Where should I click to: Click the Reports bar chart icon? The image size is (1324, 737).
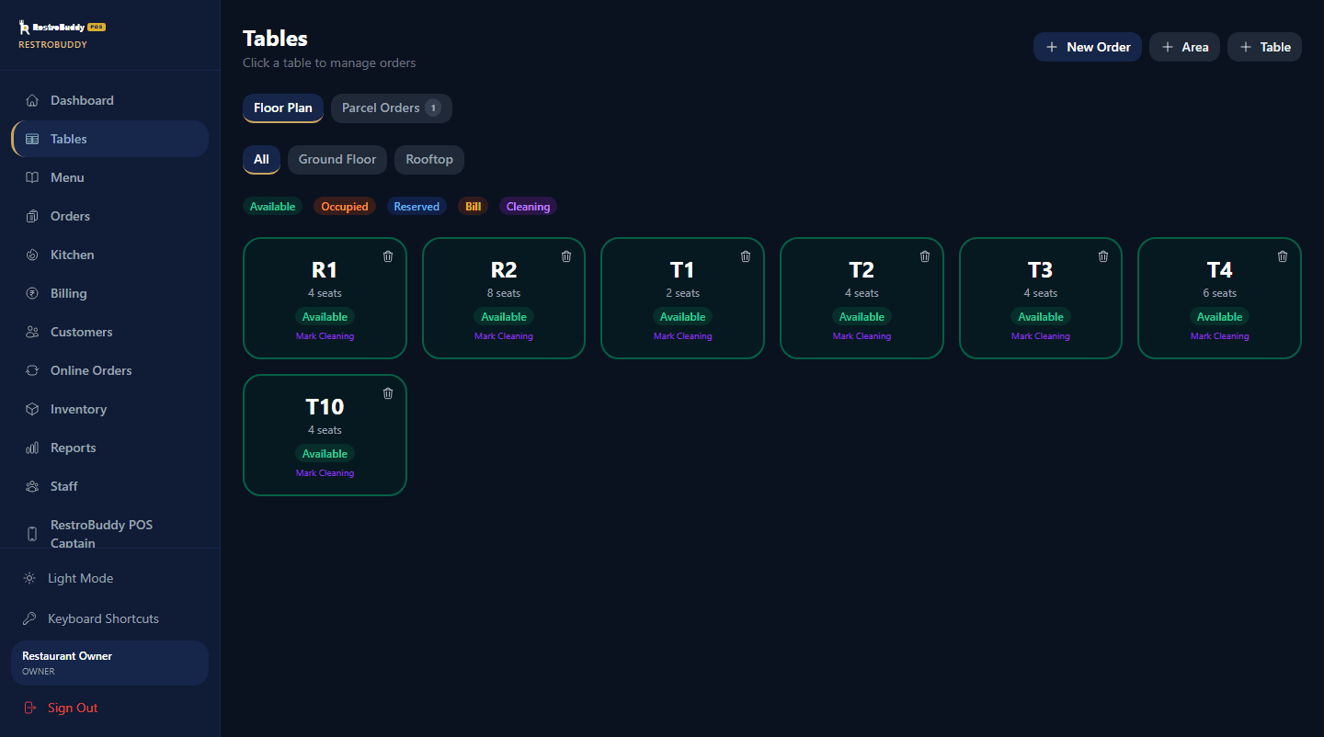[32, 448]
